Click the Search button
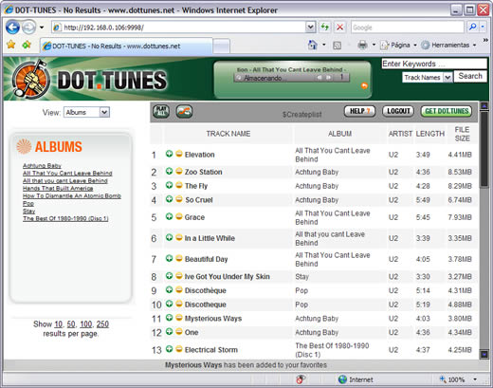493x388 pixels. point(470,76)
